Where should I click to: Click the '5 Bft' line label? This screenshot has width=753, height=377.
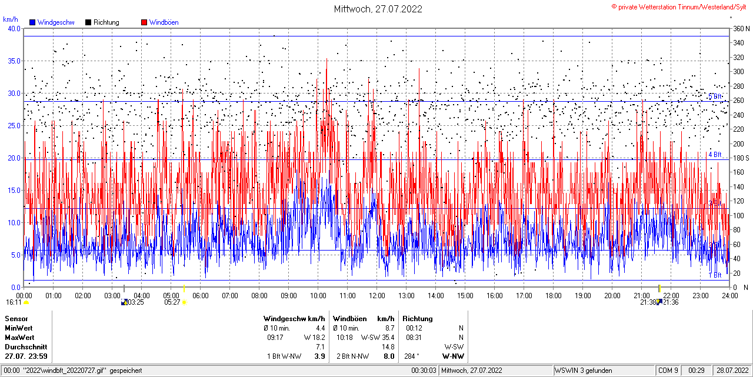(x=715, y=96)
